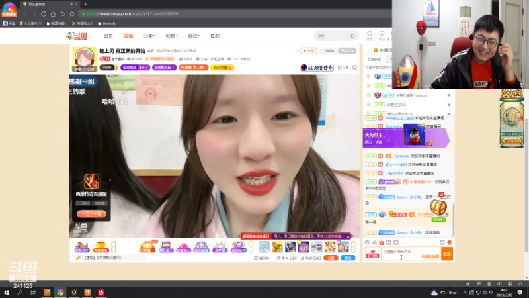Click the orange-outlined follow button
529x298 pixels.
pos(308,51)
